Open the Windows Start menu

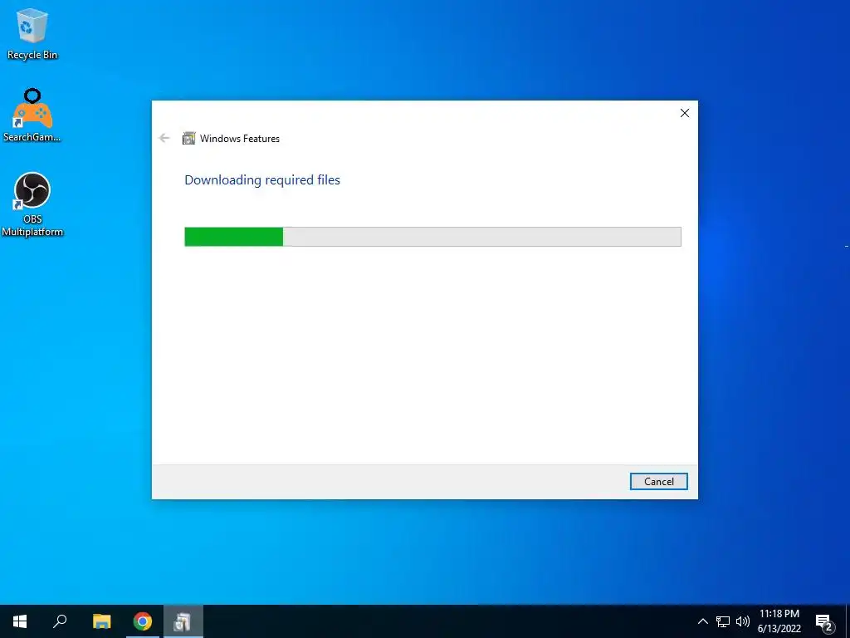point(20,621)
